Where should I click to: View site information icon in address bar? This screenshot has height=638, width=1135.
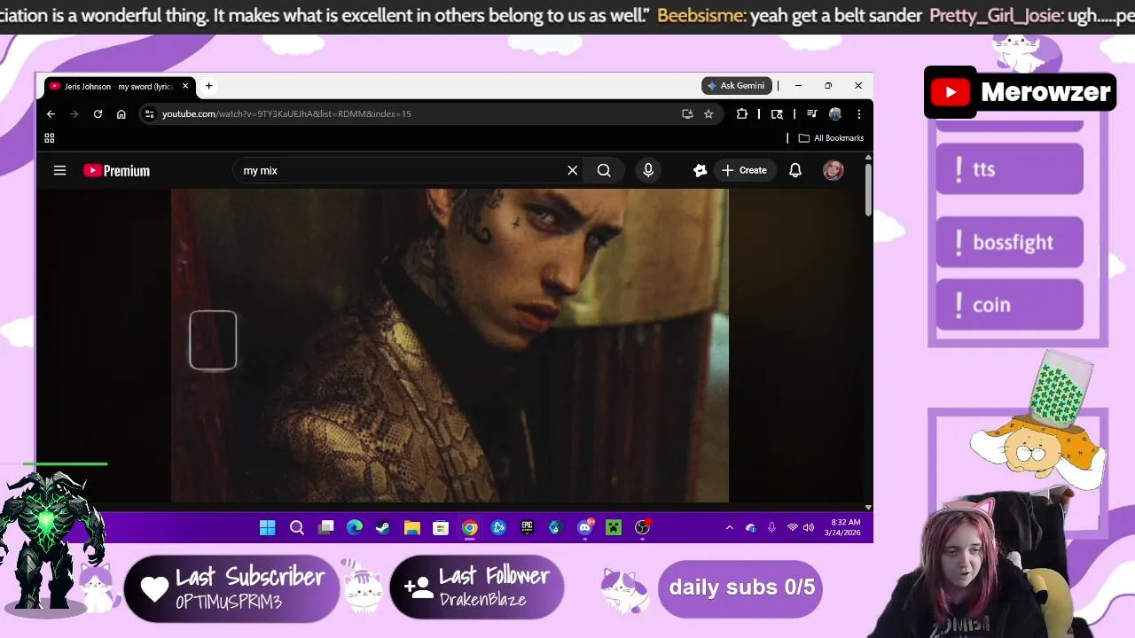pos(150,113)
